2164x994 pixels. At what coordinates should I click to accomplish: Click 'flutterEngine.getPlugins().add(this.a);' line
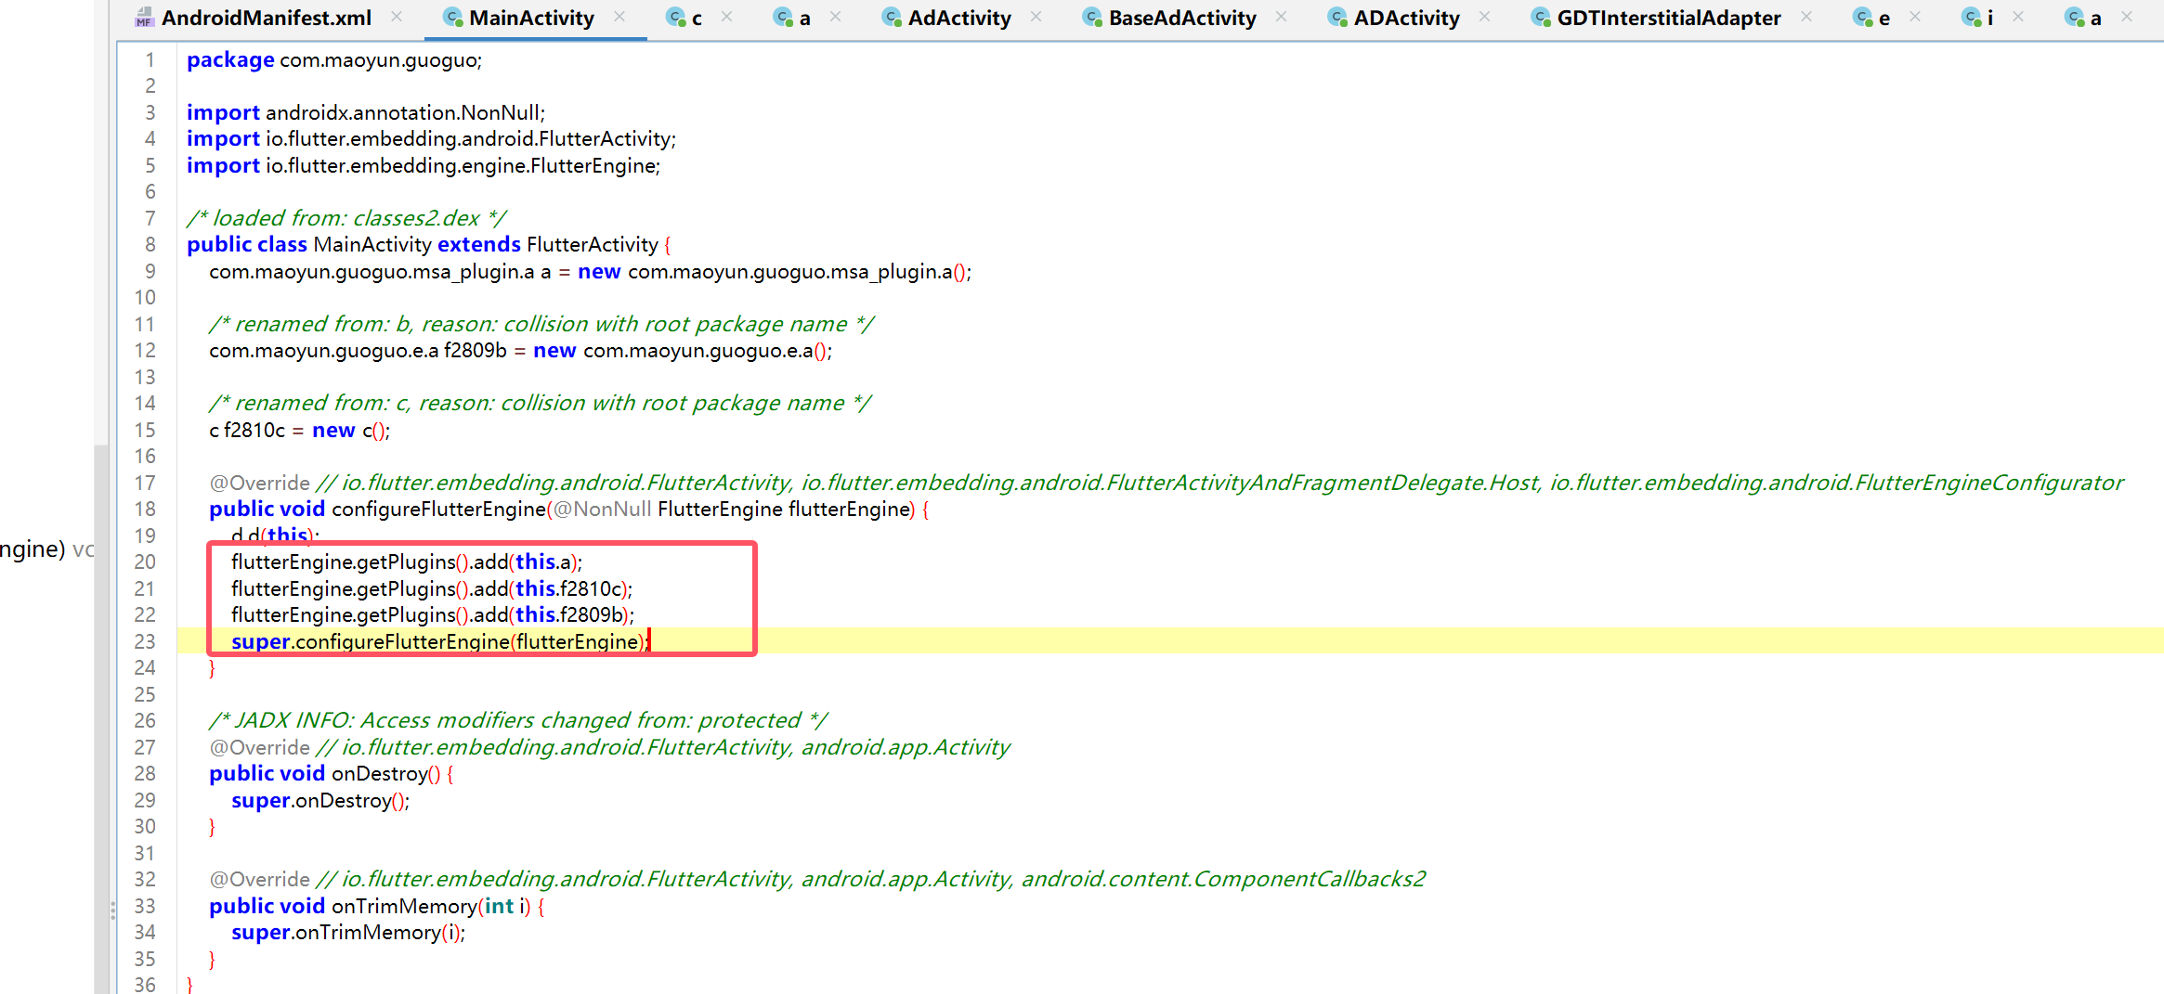pos(407,562)
